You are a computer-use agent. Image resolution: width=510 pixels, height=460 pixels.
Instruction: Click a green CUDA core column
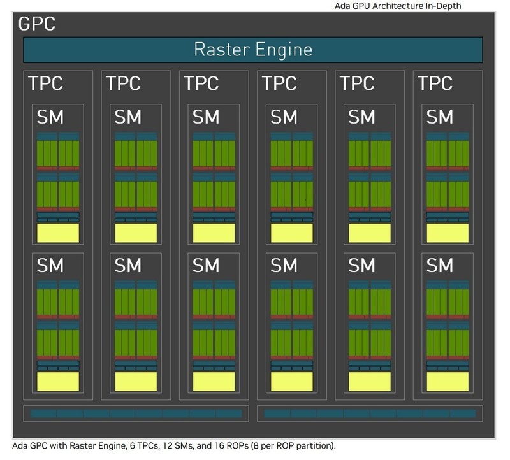(x=48, y=153)
